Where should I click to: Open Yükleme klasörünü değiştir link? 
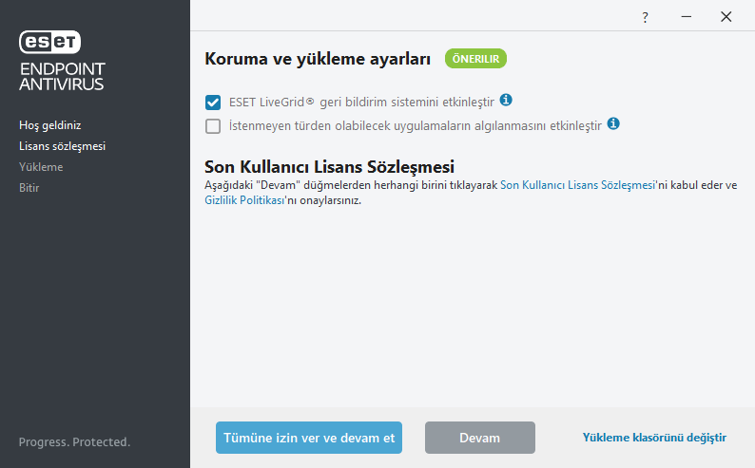(x=654, y=438)
